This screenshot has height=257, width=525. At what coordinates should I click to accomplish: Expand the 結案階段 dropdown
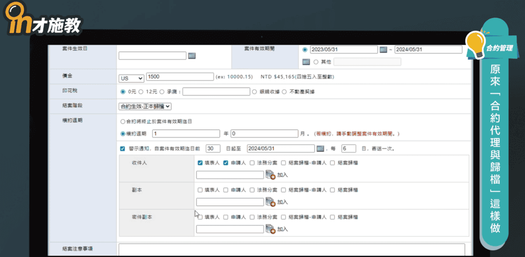(x=145, y=106)
